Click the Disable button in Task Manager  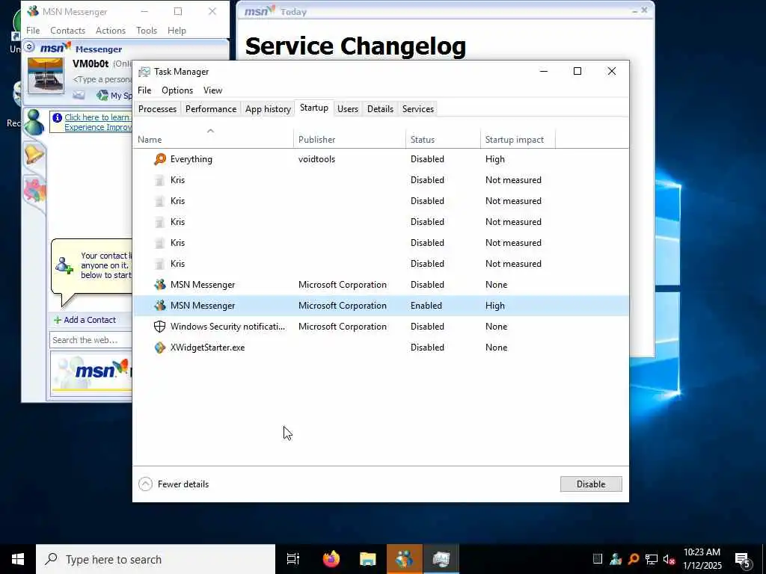(x=591, y=484)
